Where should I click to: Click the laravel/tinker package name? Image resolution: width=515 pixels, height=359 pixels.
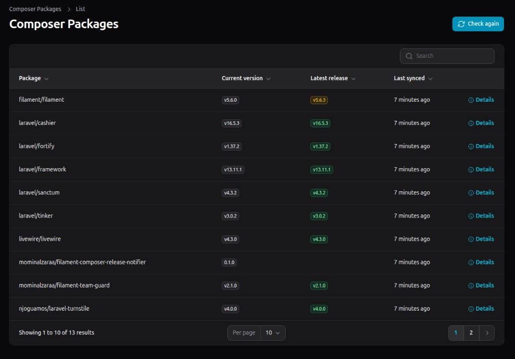(x=36, y=216)
